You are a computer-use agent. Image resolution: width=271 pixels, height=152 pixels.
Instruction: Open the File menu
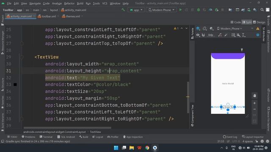(x=9, y=3)
